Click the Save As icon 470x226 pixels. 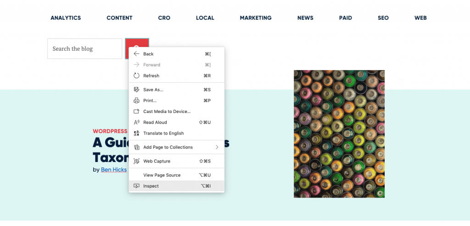point(136,90)
